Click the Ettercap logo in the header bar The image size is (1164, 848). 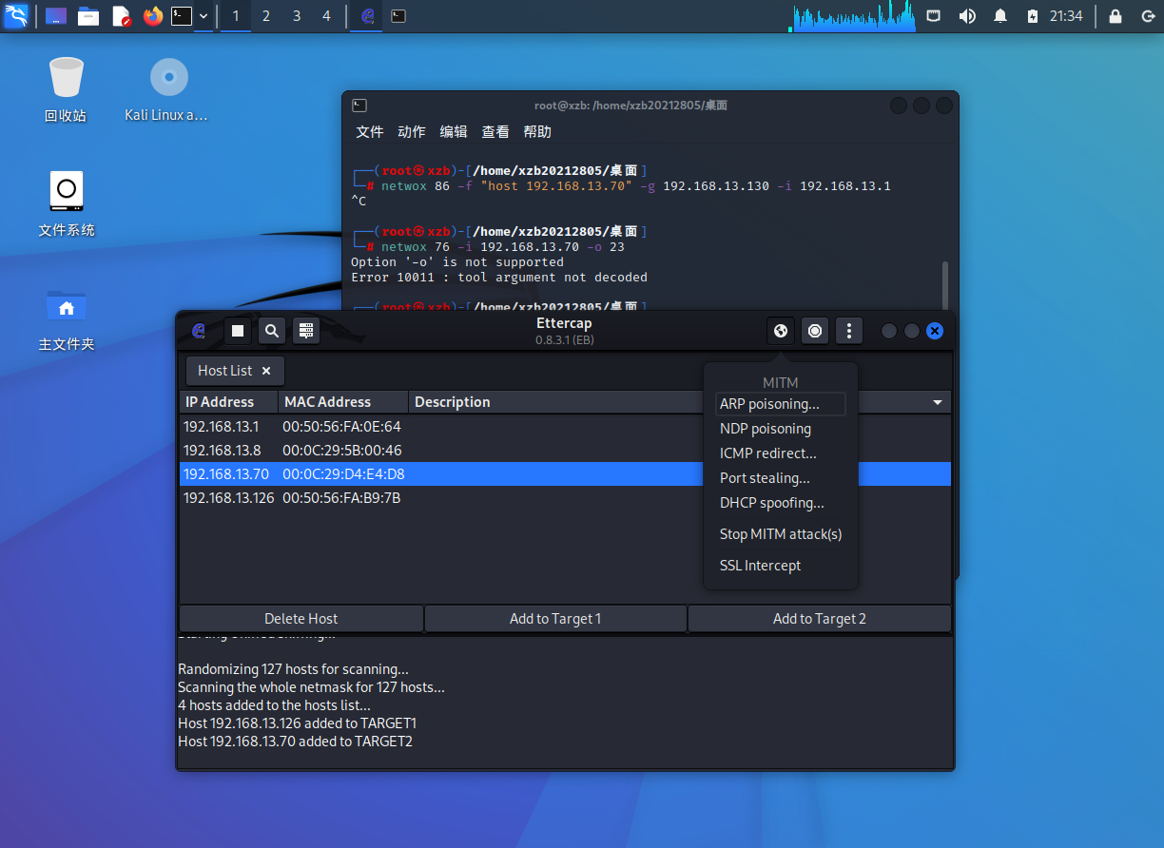(199, 331)
